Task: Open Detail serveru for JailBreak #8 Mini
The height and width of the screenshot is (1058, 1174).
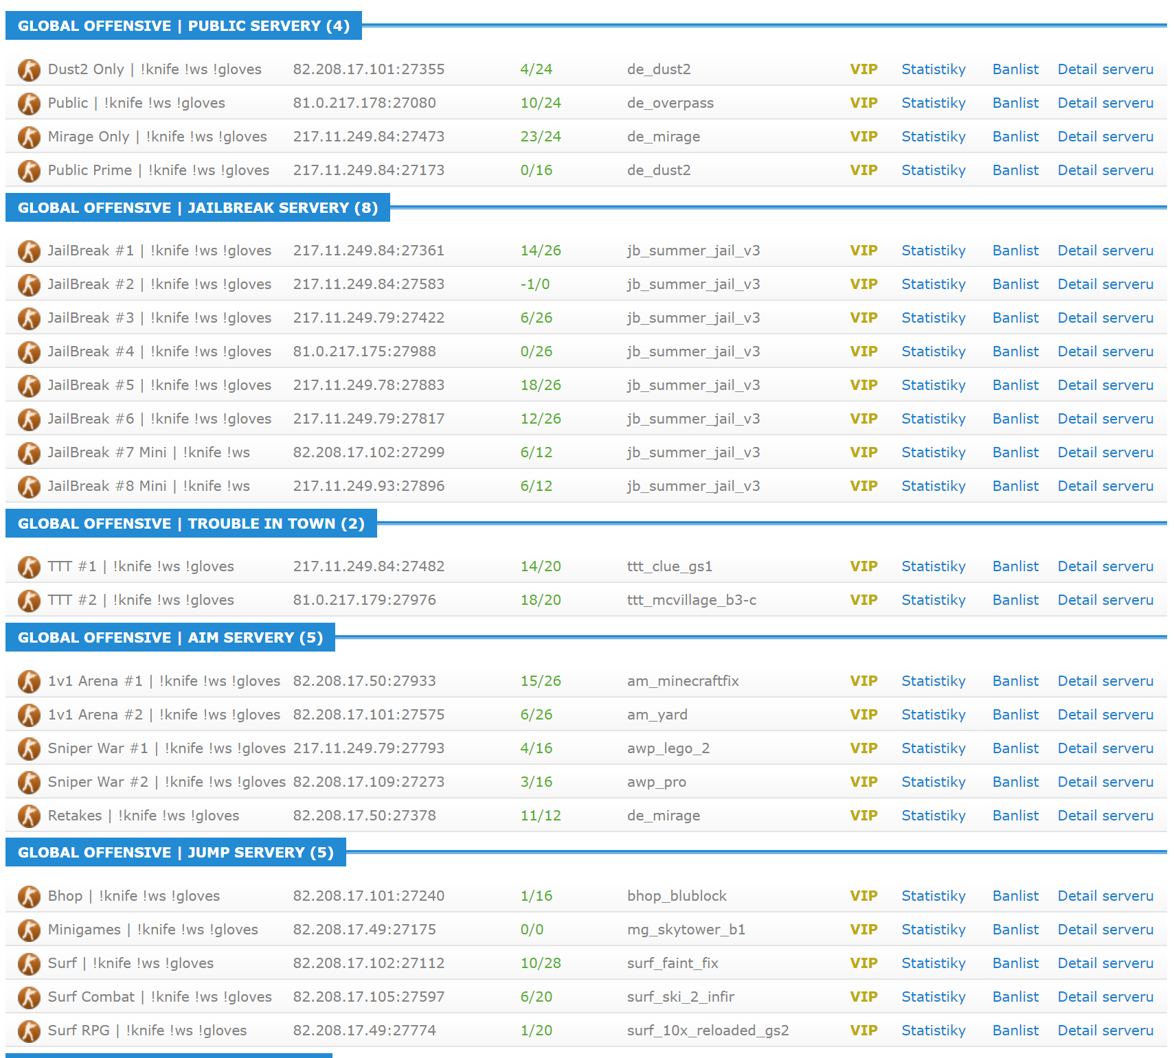Action: click(x=1105, y=486)
